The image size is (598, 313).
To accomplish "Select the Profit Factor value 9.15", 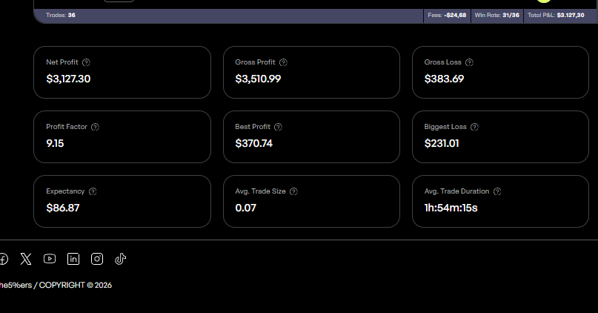I will (x=55, y=144).
